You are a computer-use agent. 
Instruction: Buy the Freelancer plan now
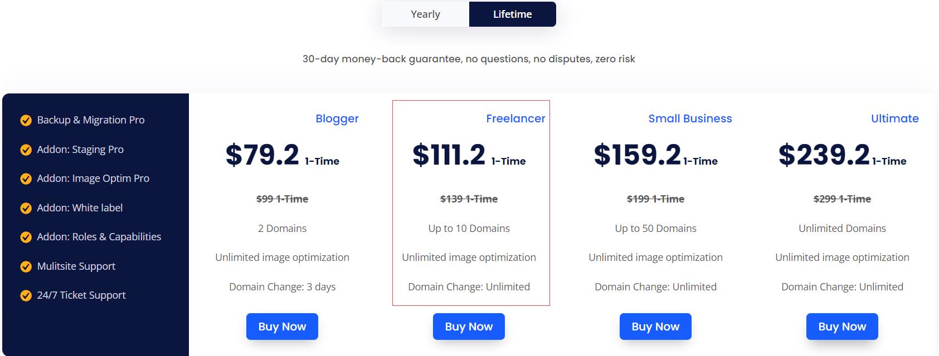click(469, 327)
